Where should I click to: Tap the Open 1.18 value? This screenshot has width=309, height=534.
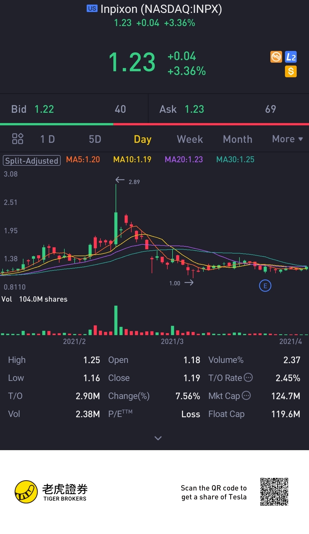click(x=192, y=360)
